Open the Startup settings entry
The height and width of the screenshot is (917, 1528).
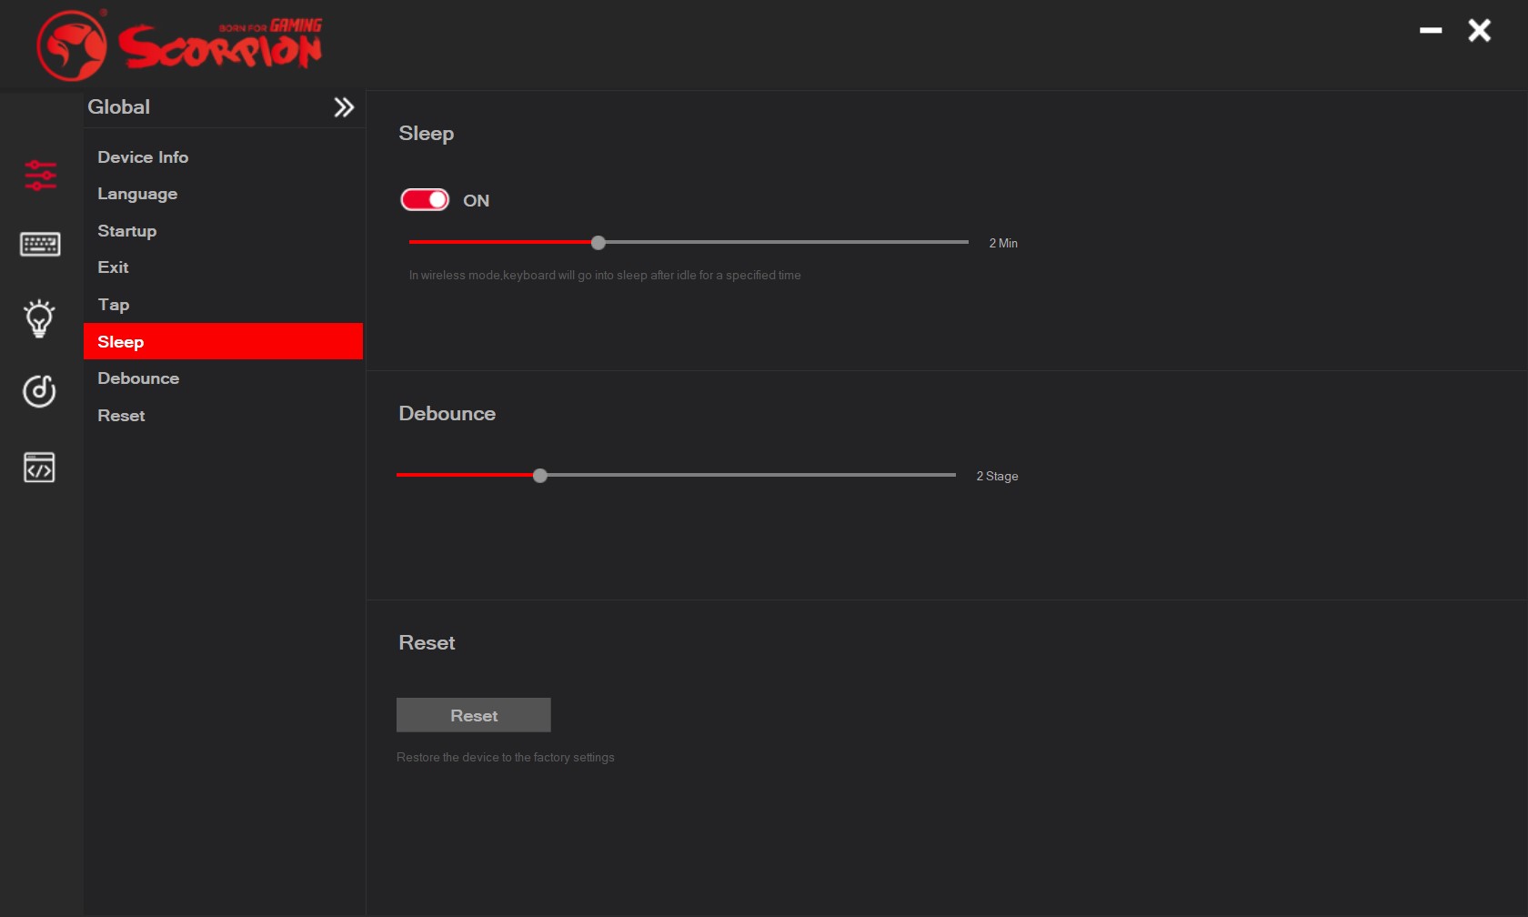click(x=127, y=231)
